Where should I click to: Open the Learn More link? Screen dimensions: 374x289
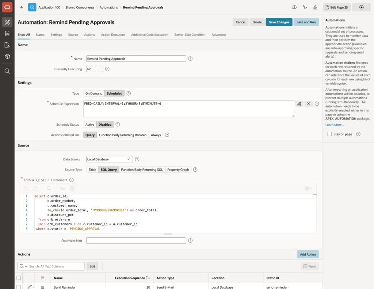tap(335, 125)
